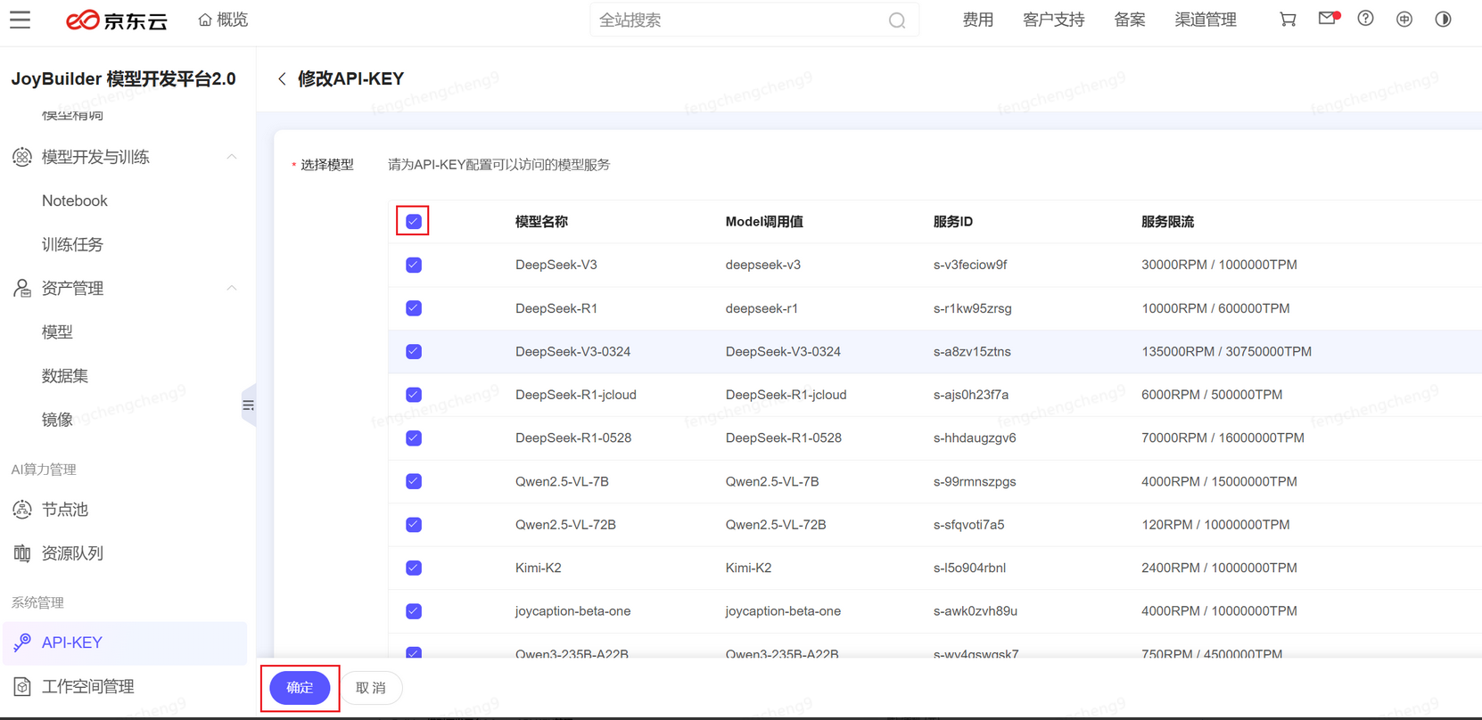The width and height of the screenshot is (1482, 720).
Task: Click the Model调用值 column header
Action: click(764, 222)
